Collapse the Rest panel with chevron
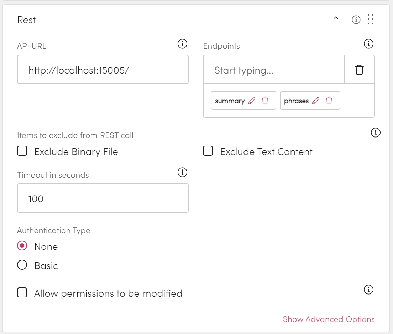Image resolution: width=393 pixels, height=334 pixels. [335, 19]
